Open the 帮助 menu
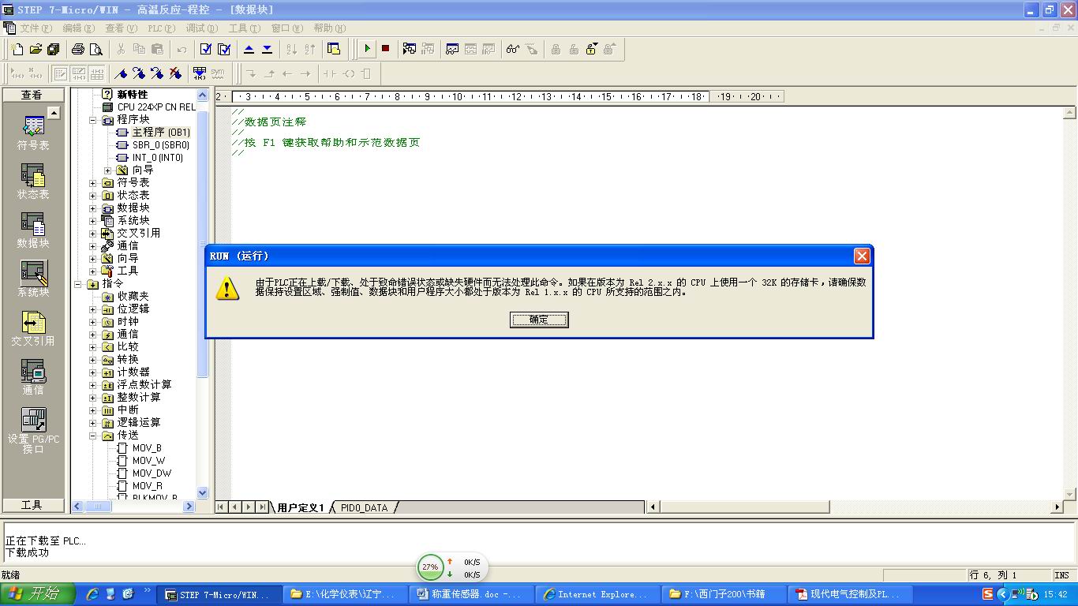Image resolution: width=1078 pixels, height=606 pixels. [x=330, y=28]
